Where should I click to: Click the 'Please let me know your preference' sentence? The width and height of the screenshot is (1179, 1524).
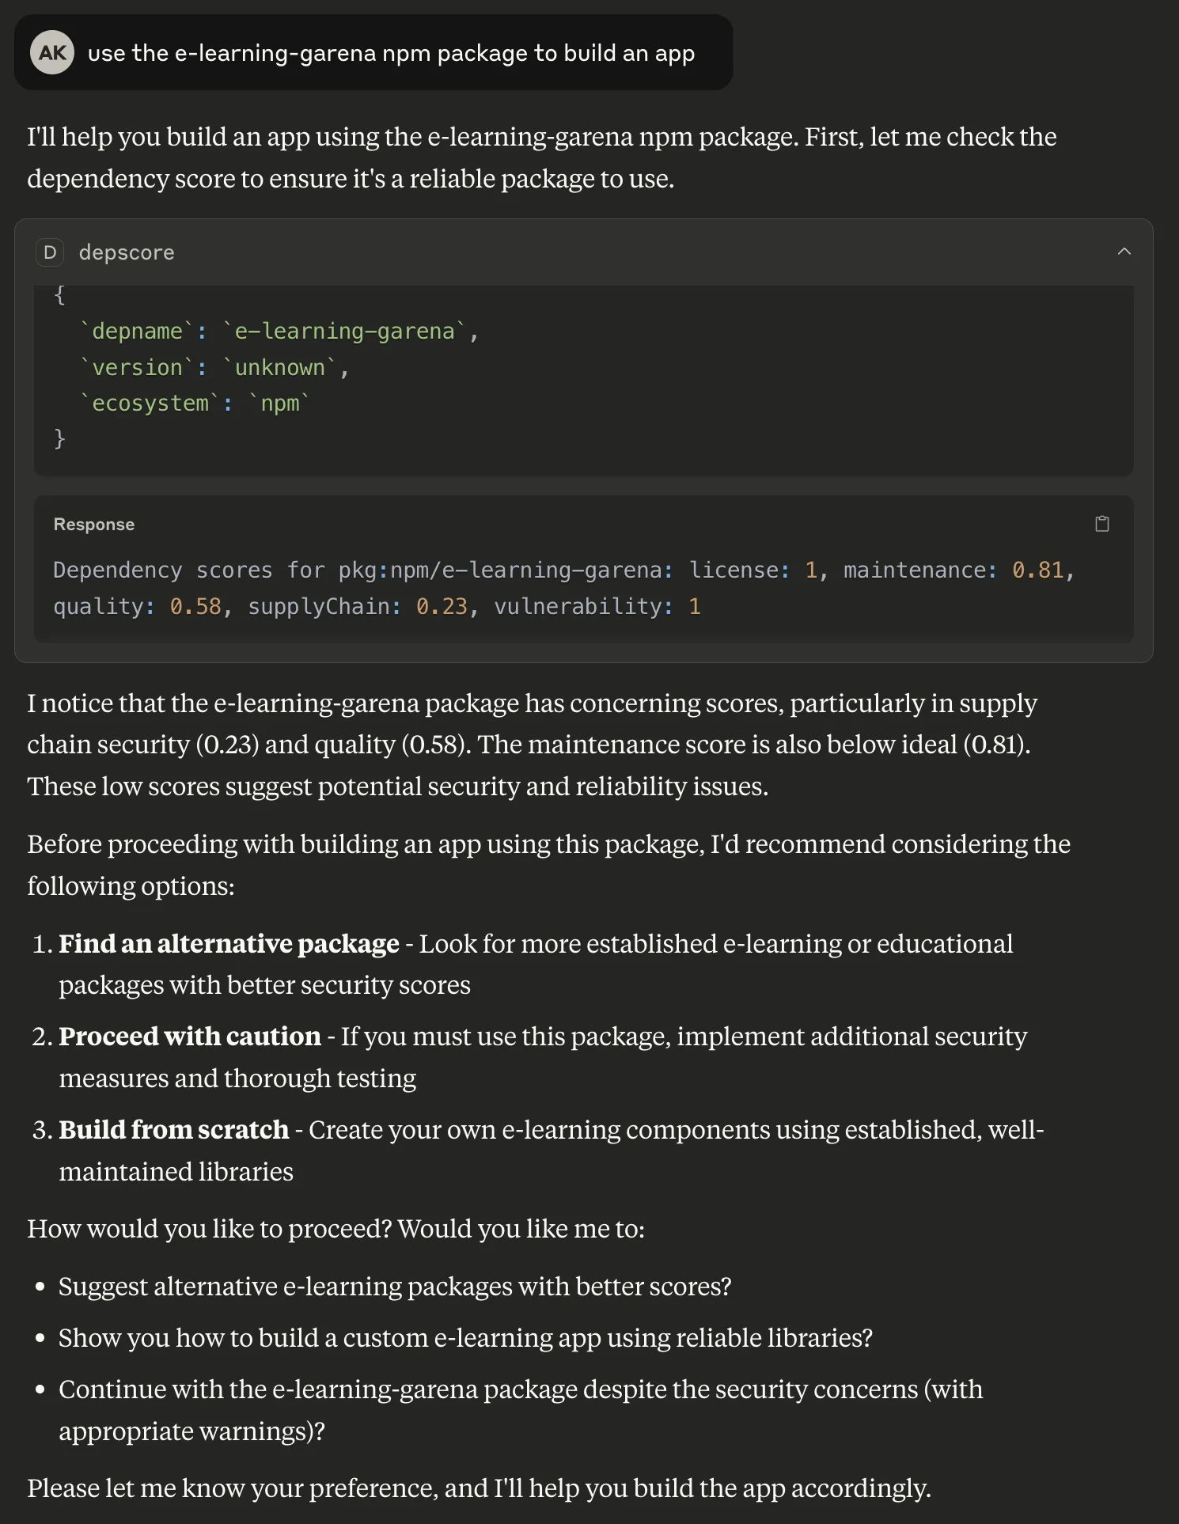tap(479, 1488)
